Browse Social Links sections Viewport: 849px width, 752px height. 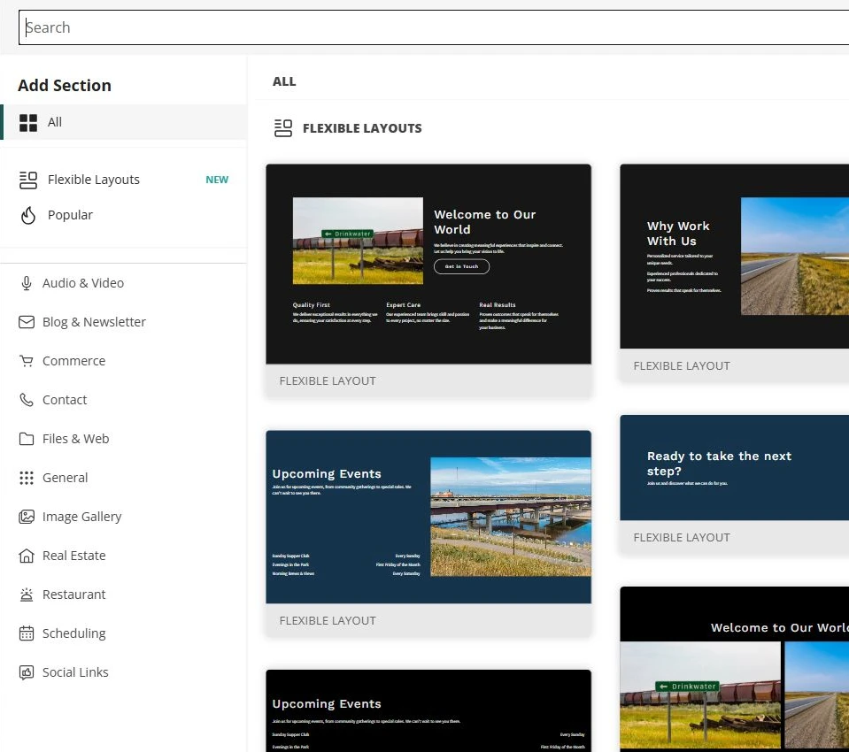[x=123, y=672]
